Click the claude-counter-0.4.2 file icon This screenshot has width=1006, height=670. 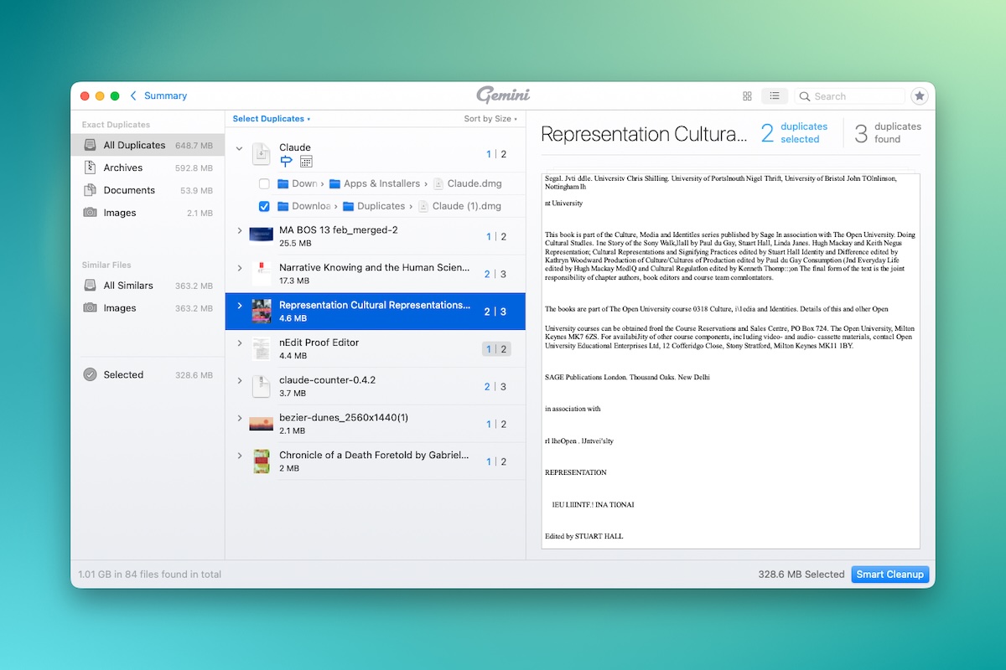click(262, 386)
